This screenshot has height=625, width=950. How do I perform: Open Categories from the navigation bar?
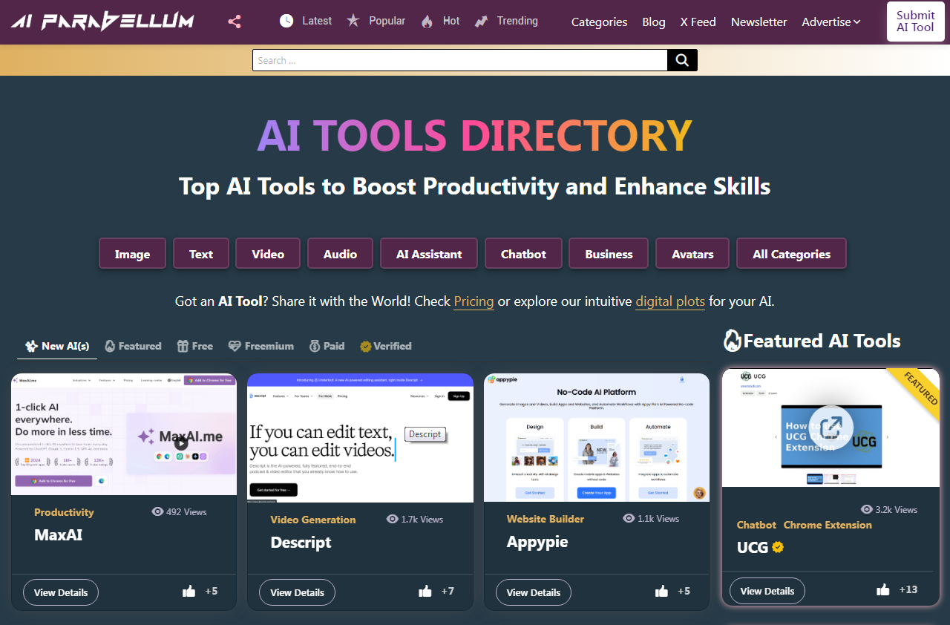(599, 22)
